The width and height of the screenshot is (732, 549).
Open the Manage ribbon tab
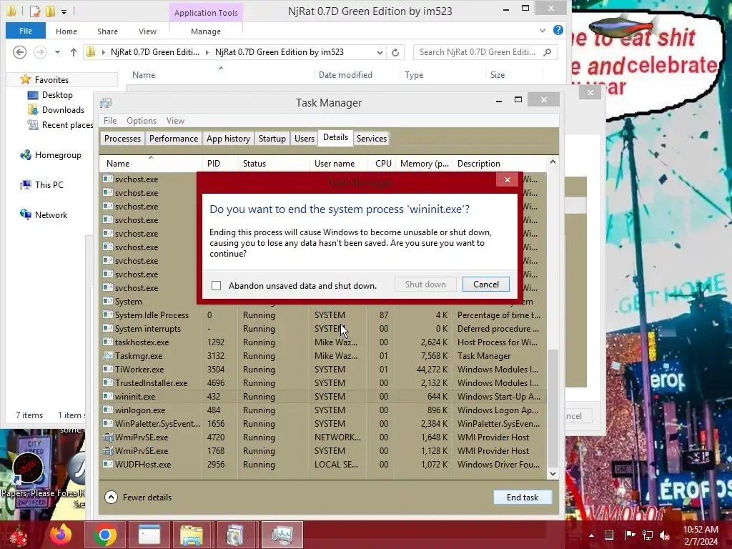206,31
